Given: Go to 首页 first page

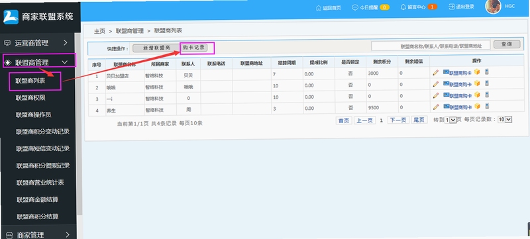Looking at the screenshot, I should 344,120.
